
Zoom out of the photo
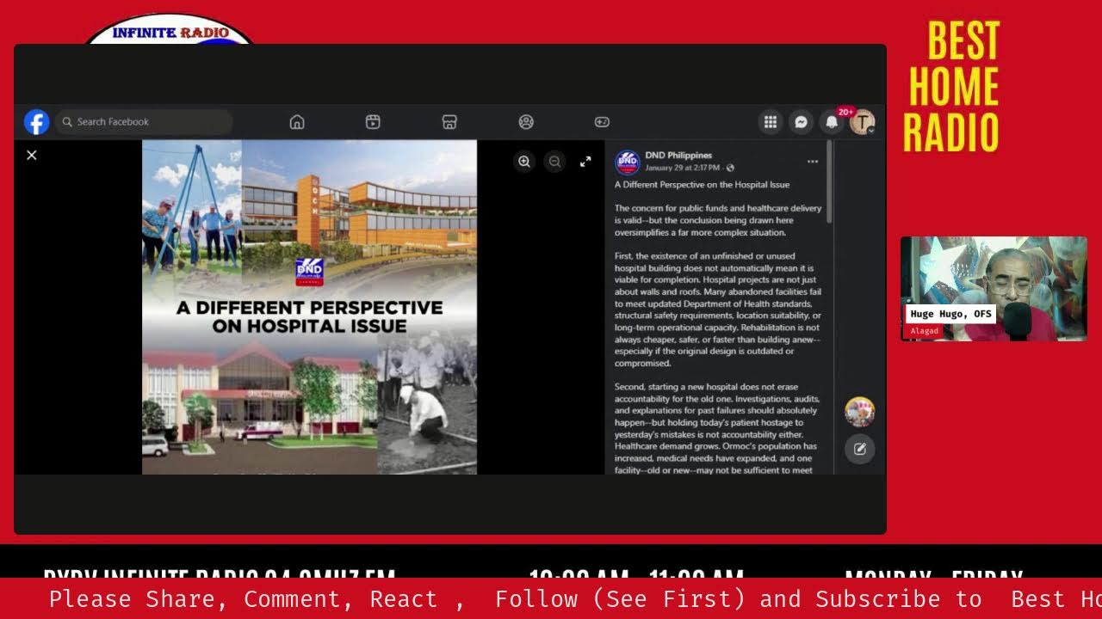coord(554,161)
